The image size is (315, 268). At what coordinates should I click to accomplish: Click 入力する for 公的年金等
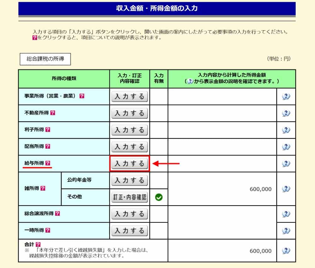tap(129, 180)
